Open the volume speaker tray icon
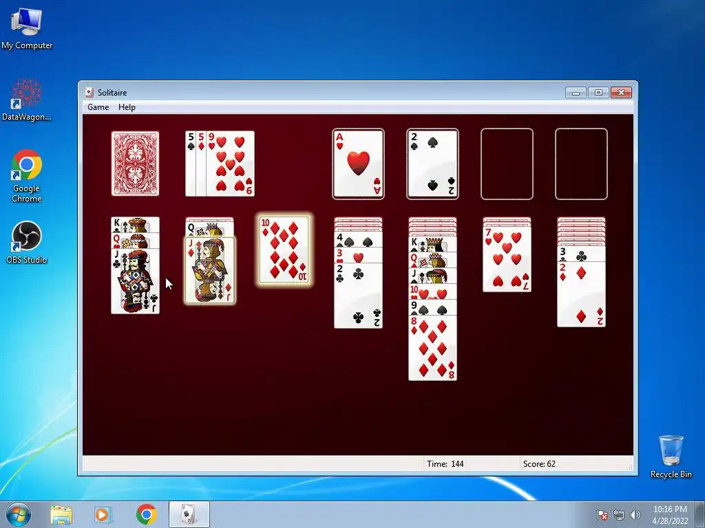The width and height of the screenshot is (705, 528). coord(635,515)
